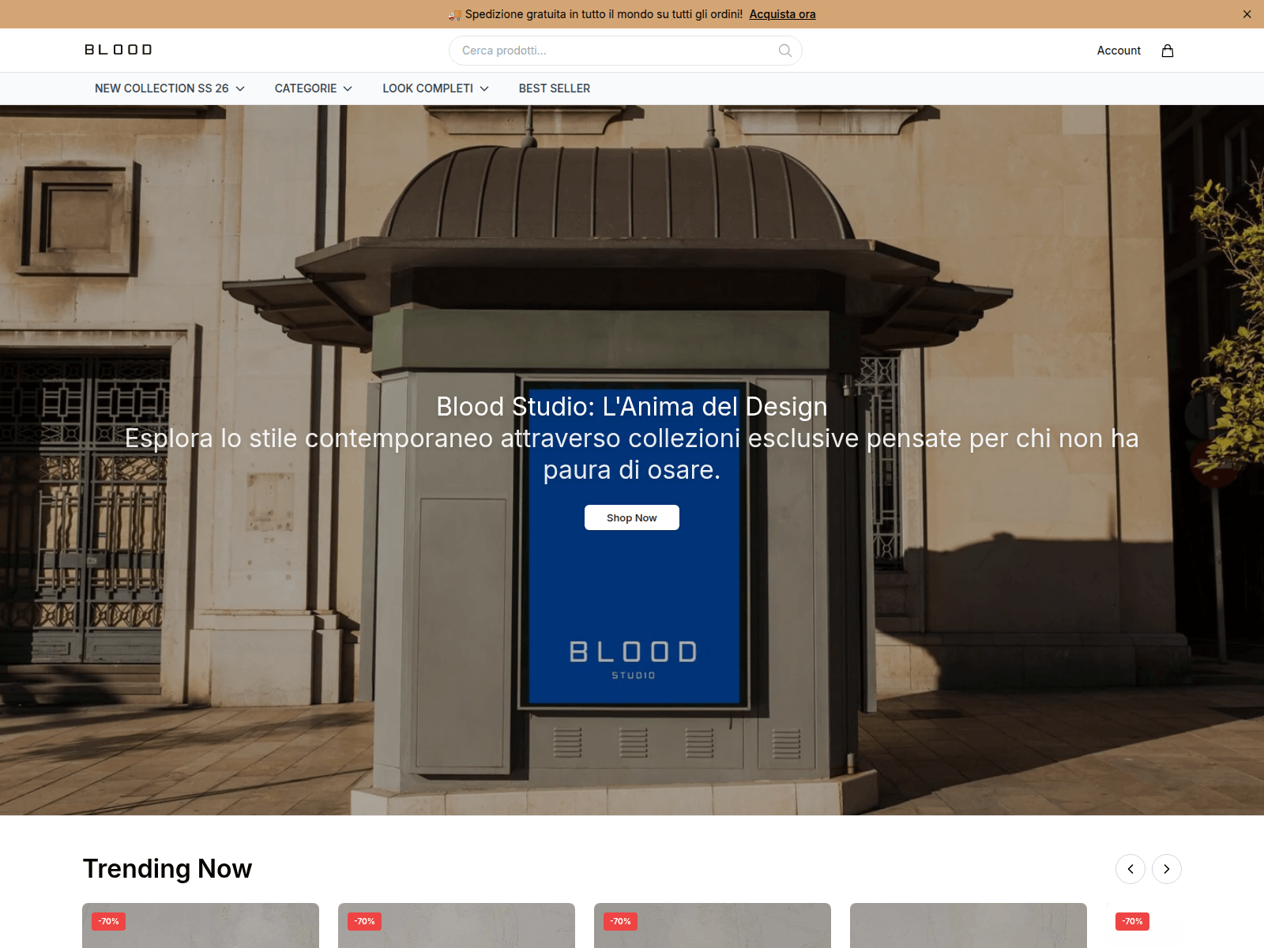Show previous Trending Now products
This screenshot has width=1264, height=948.
click(1130, 869)
